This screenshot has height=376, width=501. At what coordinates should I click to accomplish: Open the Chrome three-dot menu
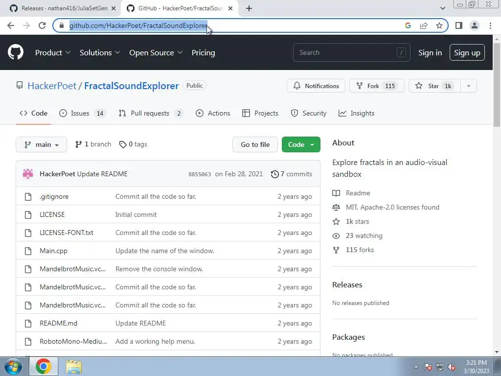tap(490, 25)
